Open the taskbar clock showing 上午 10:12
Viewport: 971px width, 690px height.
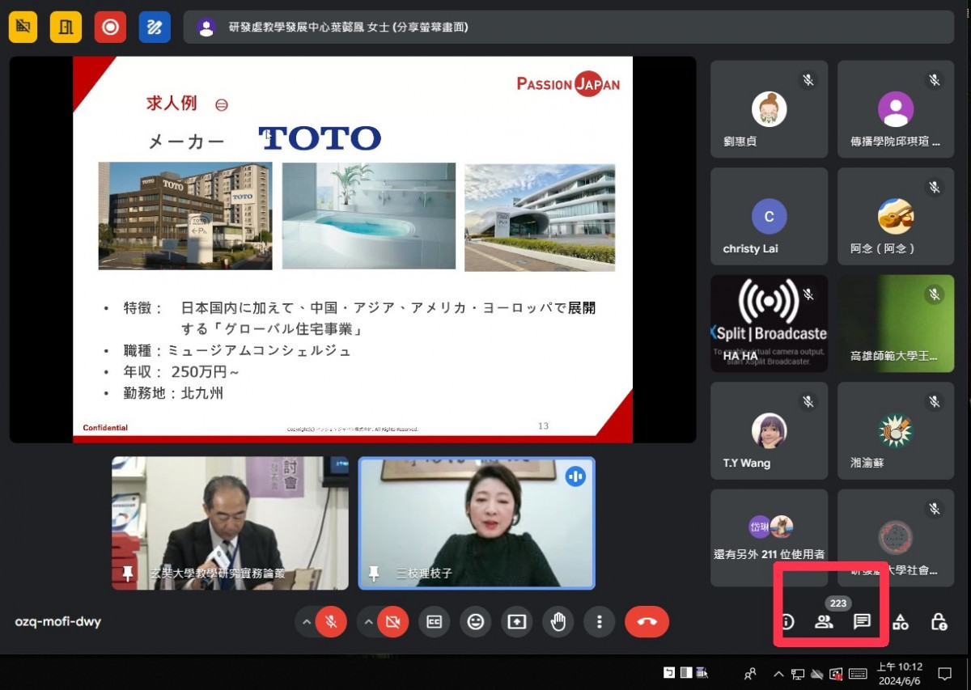point(899,673)
